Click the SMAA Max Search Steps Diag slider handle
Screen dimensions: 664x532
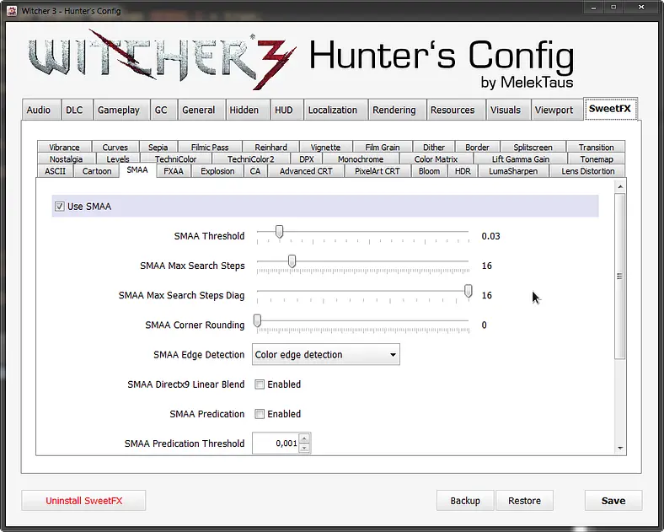(468, 291)
